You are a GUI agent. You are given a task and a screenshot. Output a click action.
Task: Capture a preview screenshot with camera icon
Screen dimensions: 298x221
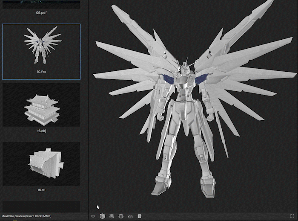click(130, 216)
